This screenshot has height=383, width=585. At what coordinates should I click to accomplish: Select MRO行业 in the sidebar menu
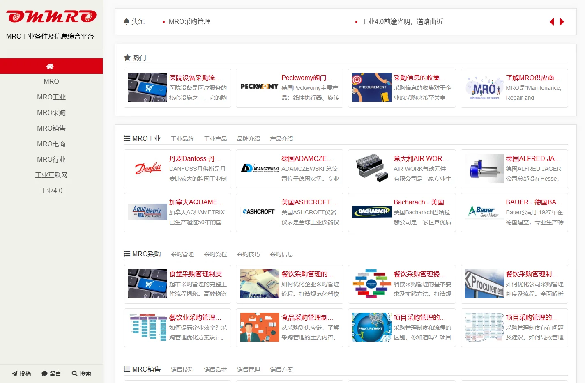[51, 160]
